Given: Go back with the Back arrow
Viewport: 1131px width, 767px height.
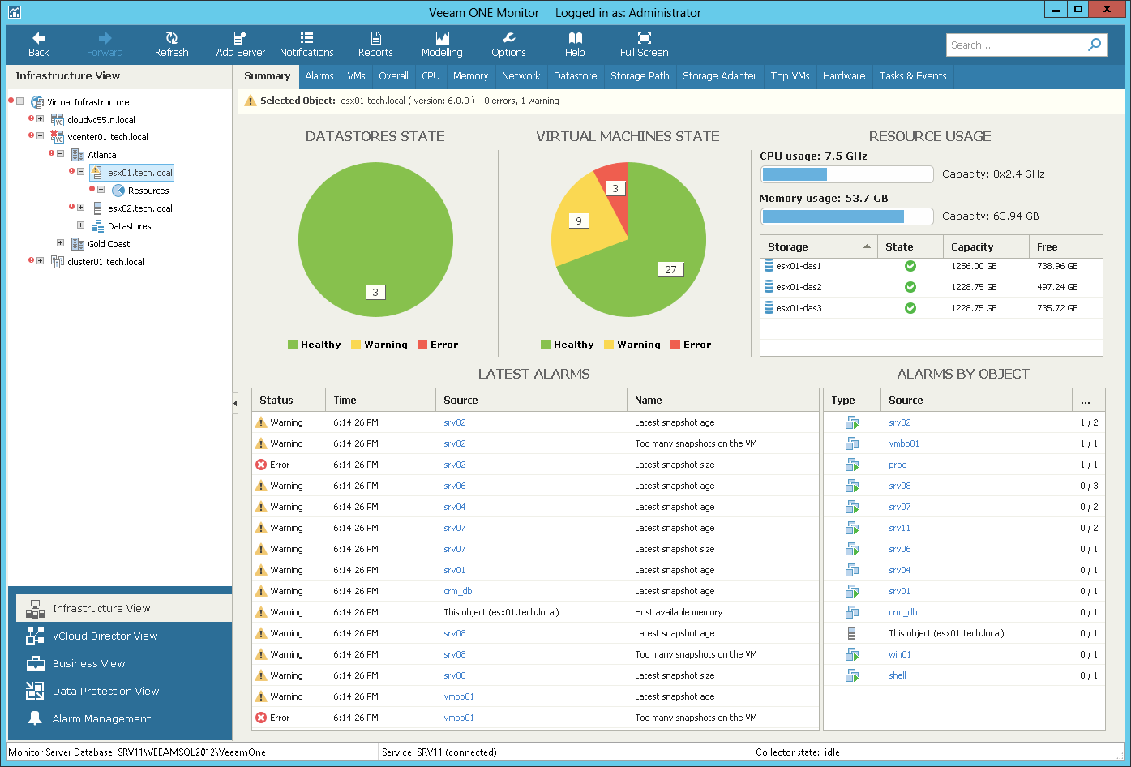Looking at the screenshot, I should 38,45.
